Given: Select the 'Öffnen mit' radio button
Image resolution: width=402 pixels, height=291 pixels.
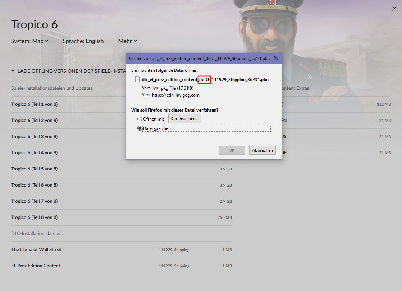Looking at the screenshot, I should coord(140,119).
